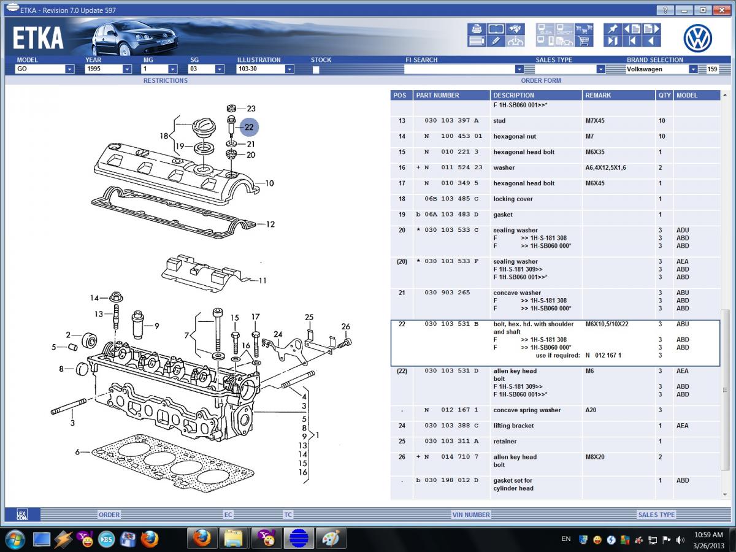Expand the ILLUSTRATION 103-30 dropdown
The height and width of the screenshot is (552, 736).
[289, 69]
